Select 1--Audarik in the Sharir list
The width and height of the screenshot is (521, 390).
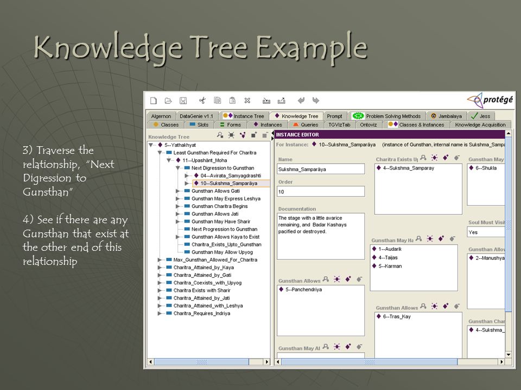click(387, 249)
